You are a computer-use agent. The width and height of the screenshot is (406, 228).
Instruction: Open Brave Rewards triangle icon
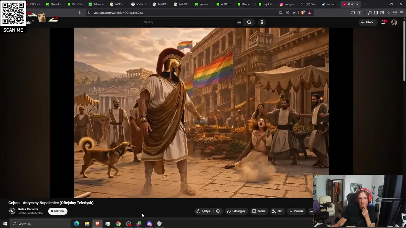click(x=310, y=13)
